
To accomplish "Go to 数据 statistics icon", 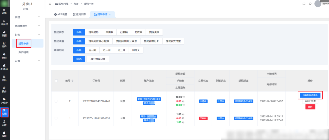I will click(x=4, y=34).
